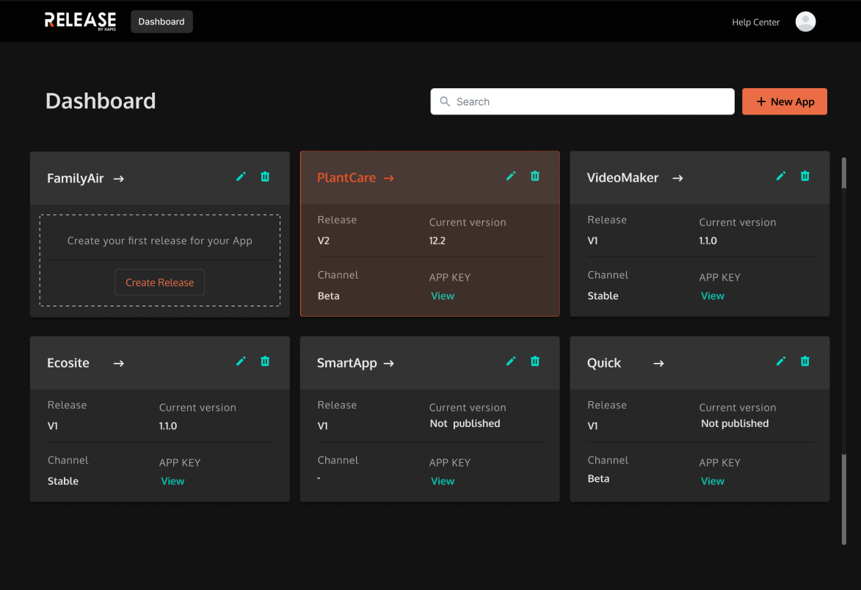The width and height of the screenshot is (861, 590).
Task: Click the New App button
Action: (784, 101)
